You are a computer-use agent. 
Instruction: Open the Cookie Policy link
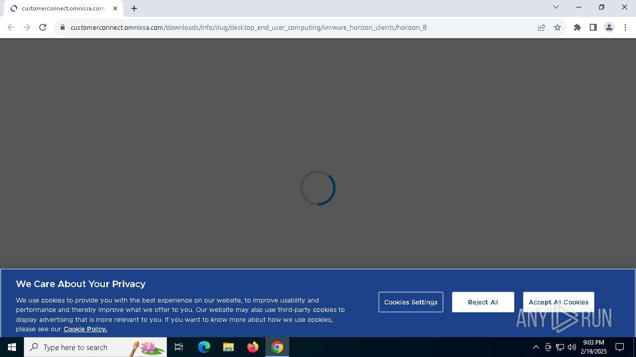click(x=85, y=329)
